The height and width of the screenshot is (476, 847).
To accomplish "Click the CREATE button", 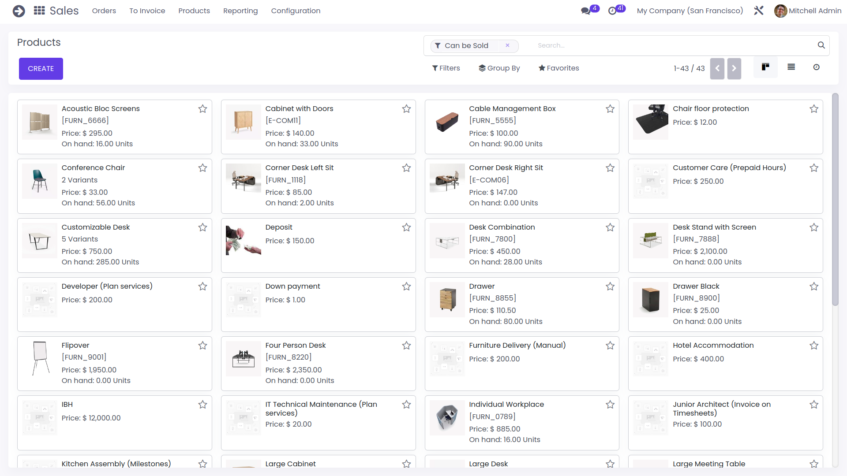I will (x=41, y=69).
